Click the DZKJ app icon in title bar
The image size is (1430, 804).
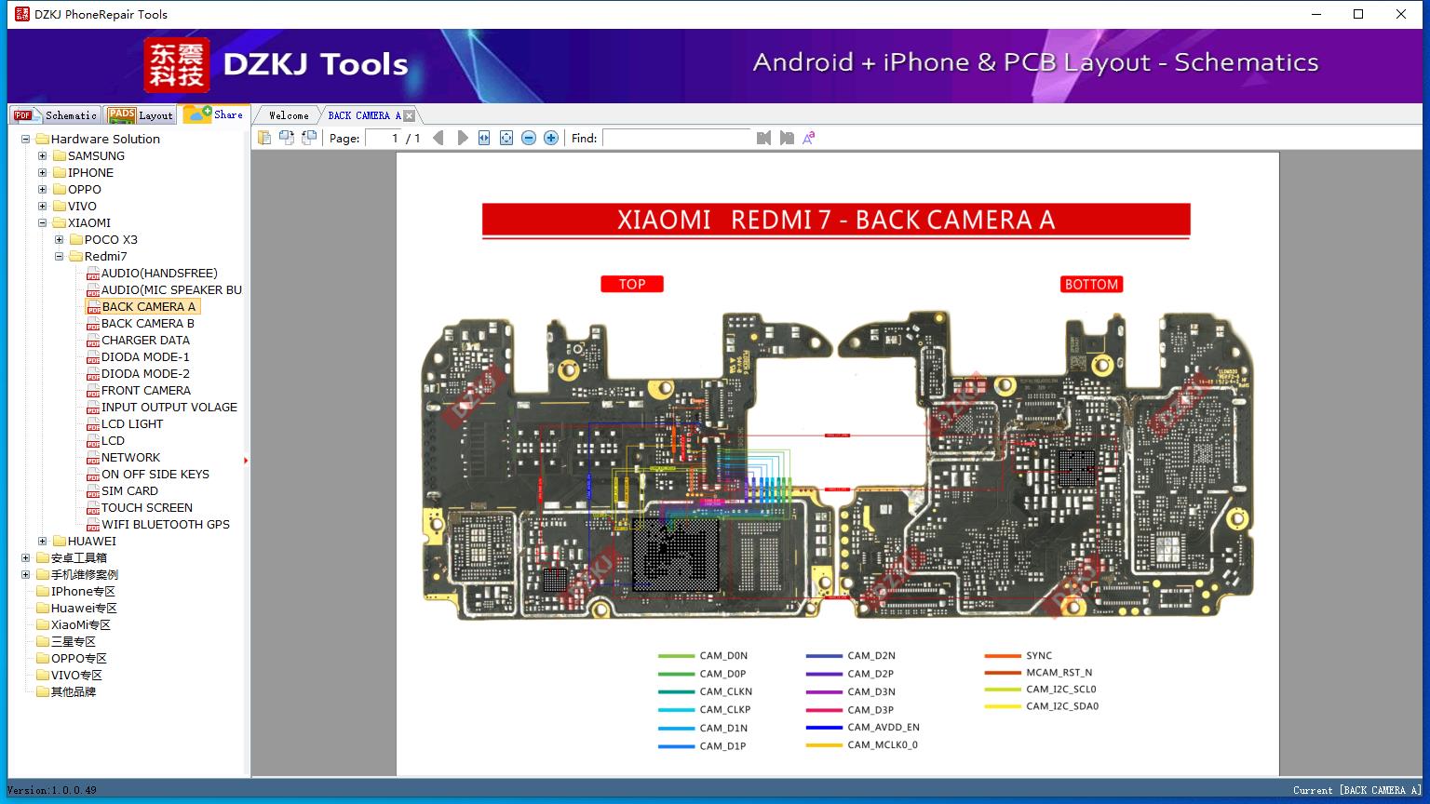[22, 14]
